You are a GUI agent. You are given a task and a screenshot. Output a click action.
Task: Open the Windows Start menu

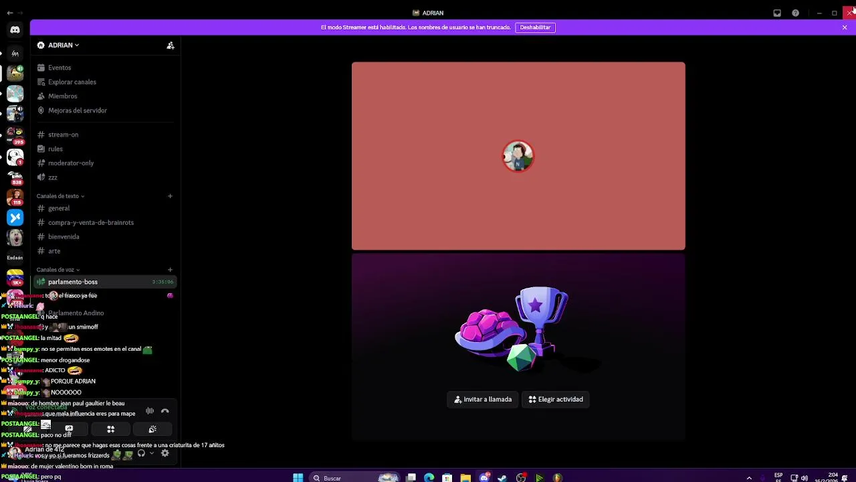pyautogui.click(x=298, y=478)
